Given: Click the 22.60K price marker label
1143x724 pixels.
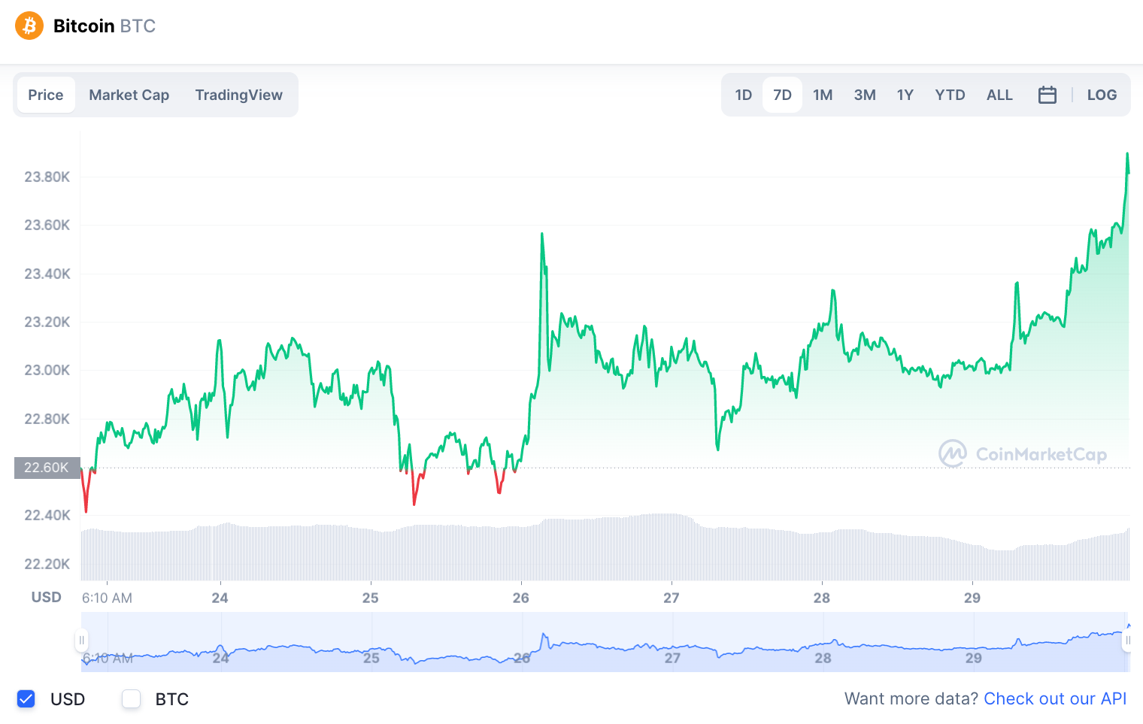Looking at the screenshot, I should 47,468.
